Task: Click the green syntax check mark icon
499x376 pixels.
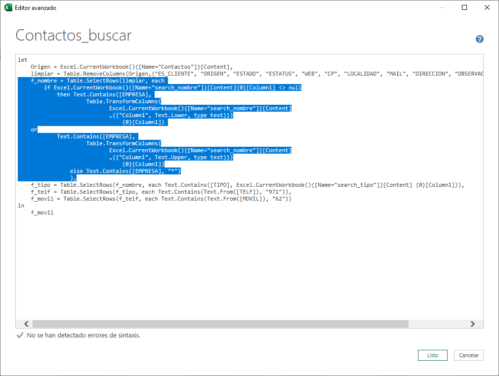Action: click(20, 335)
